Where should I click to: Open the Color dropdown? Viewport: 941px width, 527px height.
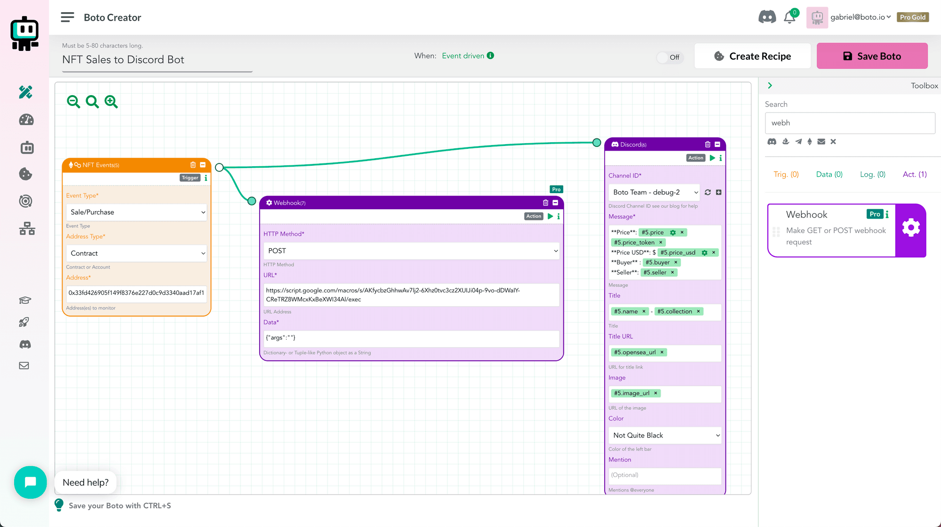click(x=665, y=435)
